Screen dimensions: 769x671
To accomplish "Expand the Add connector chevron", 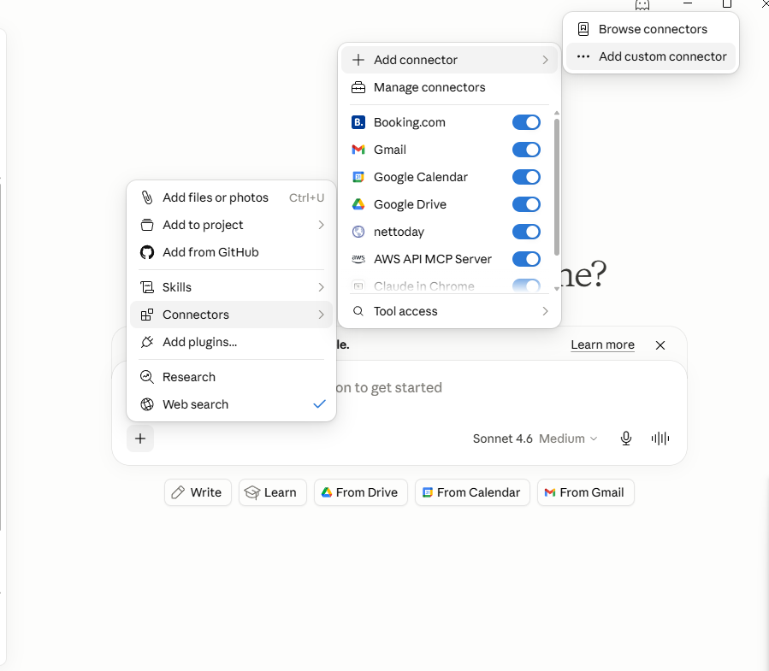I will pyautogui.click(x=546, y=60).
